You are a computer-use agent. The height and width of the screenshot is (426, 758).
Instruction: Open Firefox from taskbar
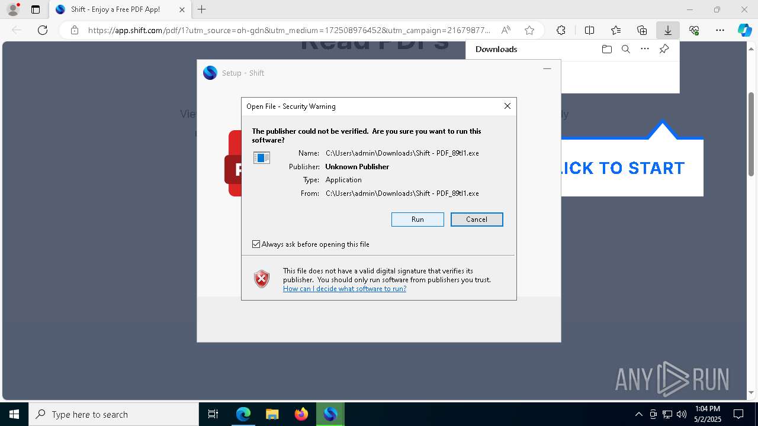(301, 414)
